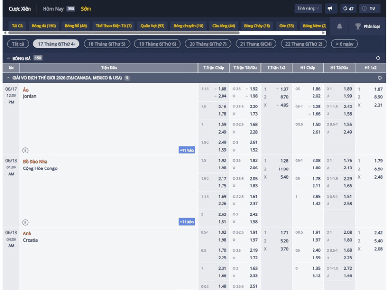Switch to the Bóng Rổ (48) tab

(x=76, y=26)
